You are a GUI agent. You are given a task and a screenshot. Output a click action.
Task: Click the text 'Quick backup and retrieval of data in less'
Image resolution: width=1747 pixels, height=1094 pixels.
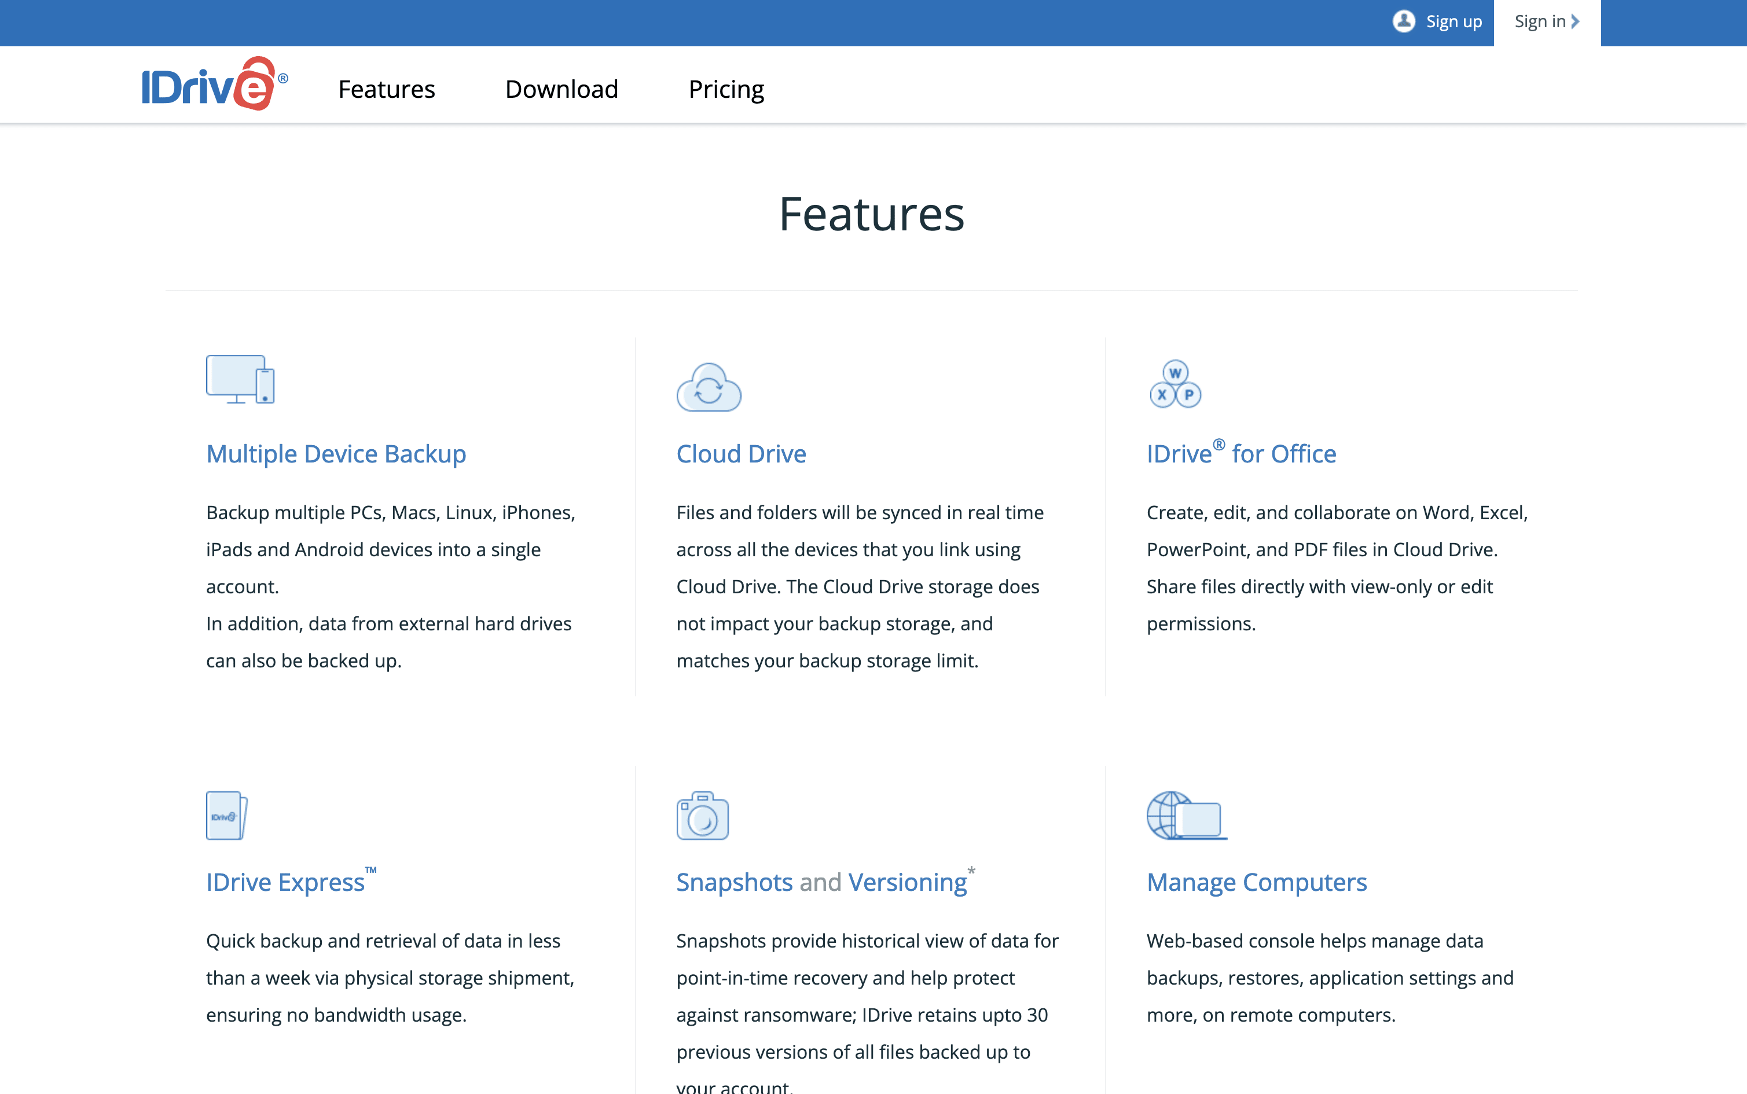pyautogui.click(x=383, y=941)
